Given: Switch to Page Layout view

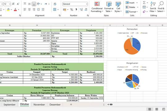Looking at the screenshot, I should 156,109.
